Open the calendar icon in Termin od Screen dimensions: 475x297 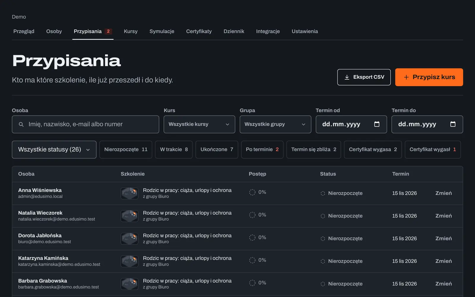tap(377, 124)
